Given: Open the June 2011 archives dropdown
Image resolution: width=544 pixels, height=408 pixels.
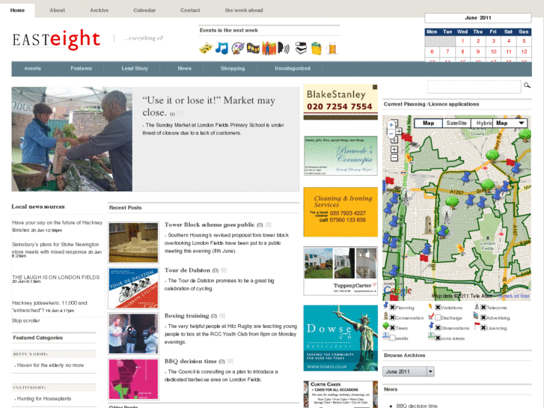Looking at the screenshot, I should [409, 371].
